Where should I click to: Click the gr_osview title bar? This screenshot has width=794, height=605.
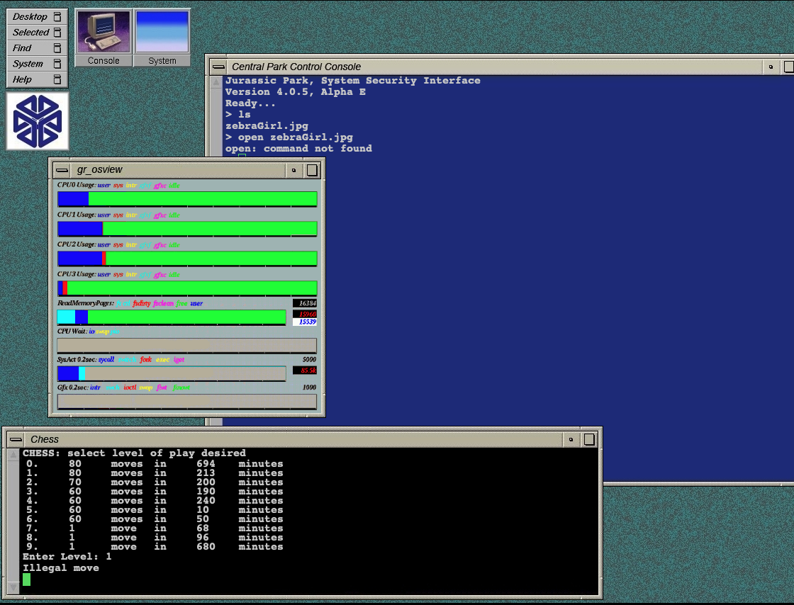coord(178,170)
